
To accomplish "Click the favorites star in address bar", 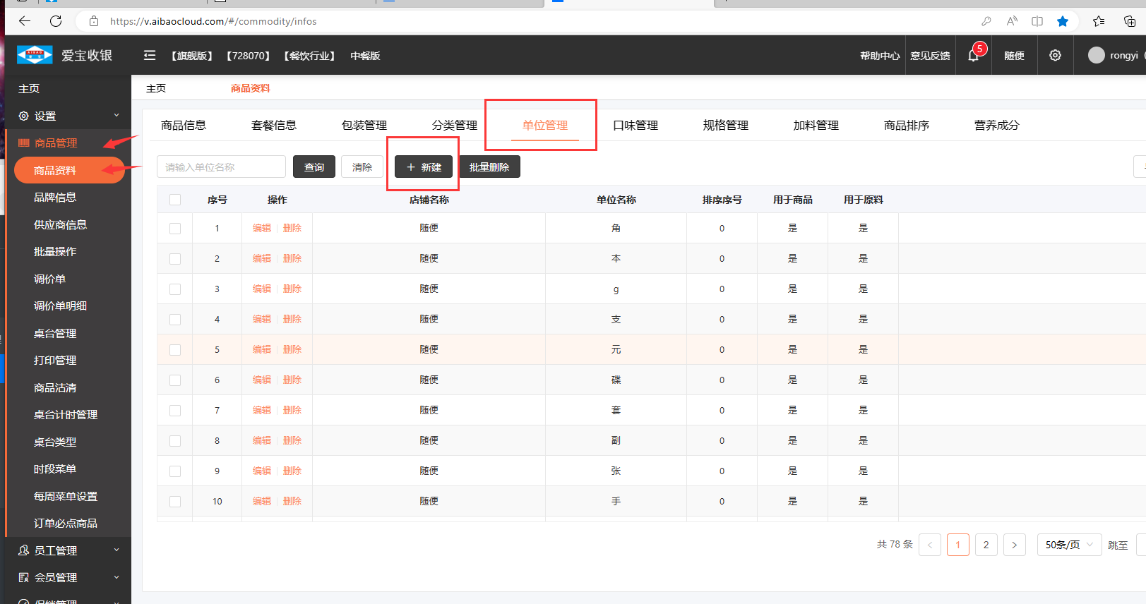I will pos(1062,21).
